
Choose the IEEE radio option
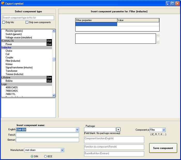(46, 156)
